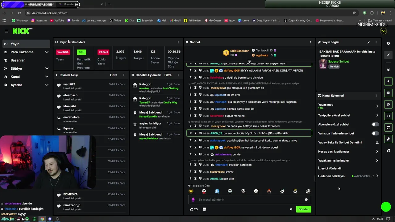Toggle the broadcast signal widget icon
This screenshot has width=395, height=222.
[388, 116]
